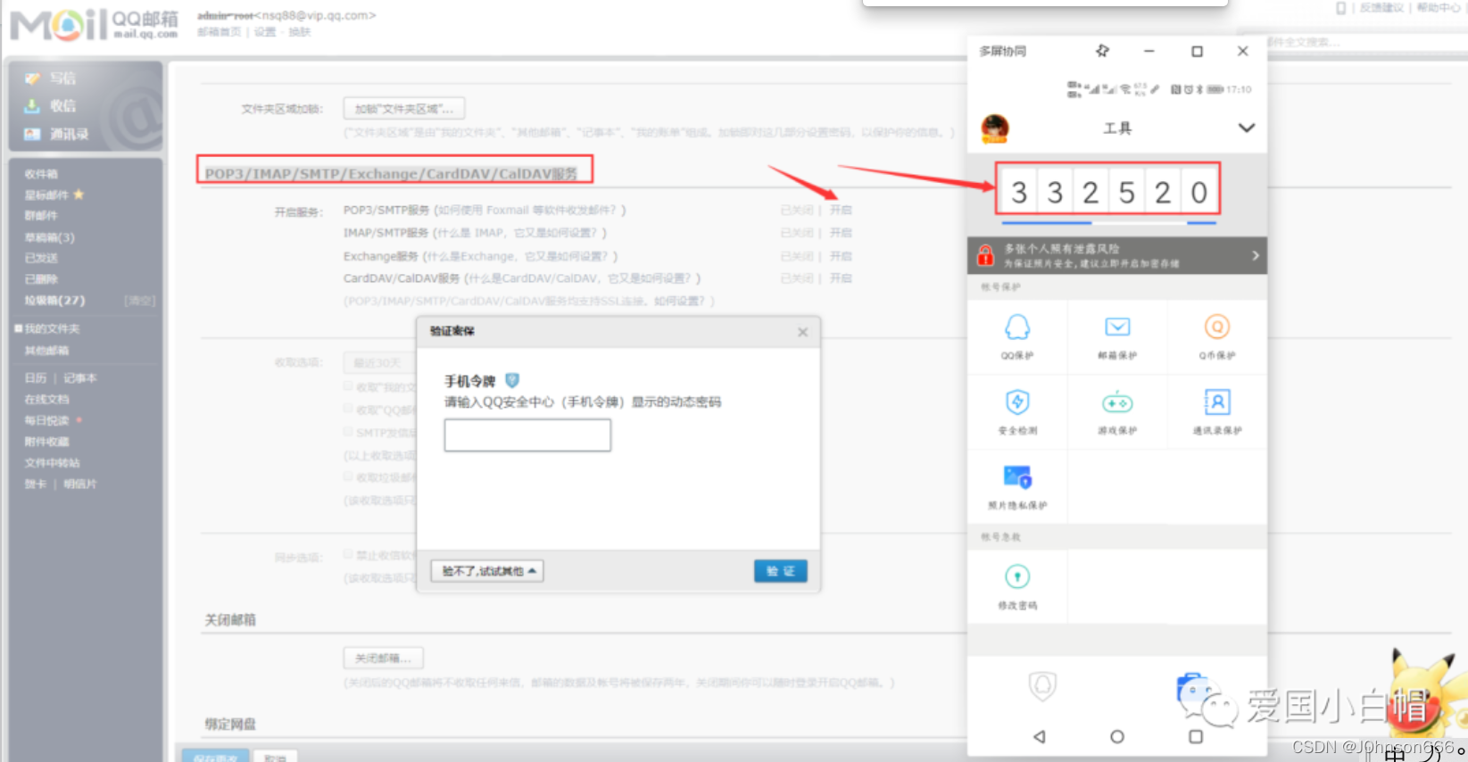Click the red lock risk warning icon

(985, 256)
